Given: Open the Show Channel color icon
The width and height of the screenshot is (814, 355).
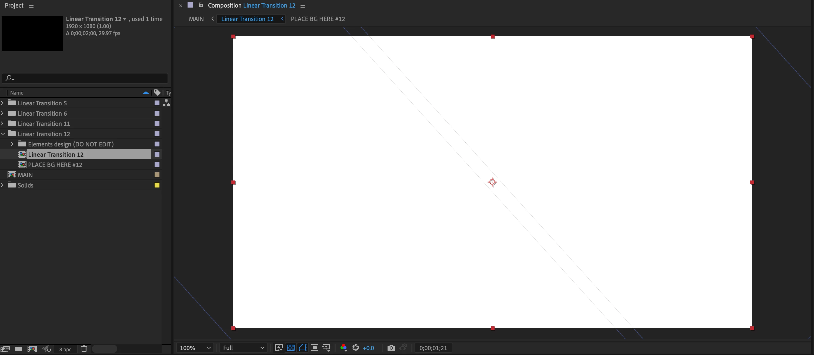Looking at the screenshot, I should coord(343,348).
